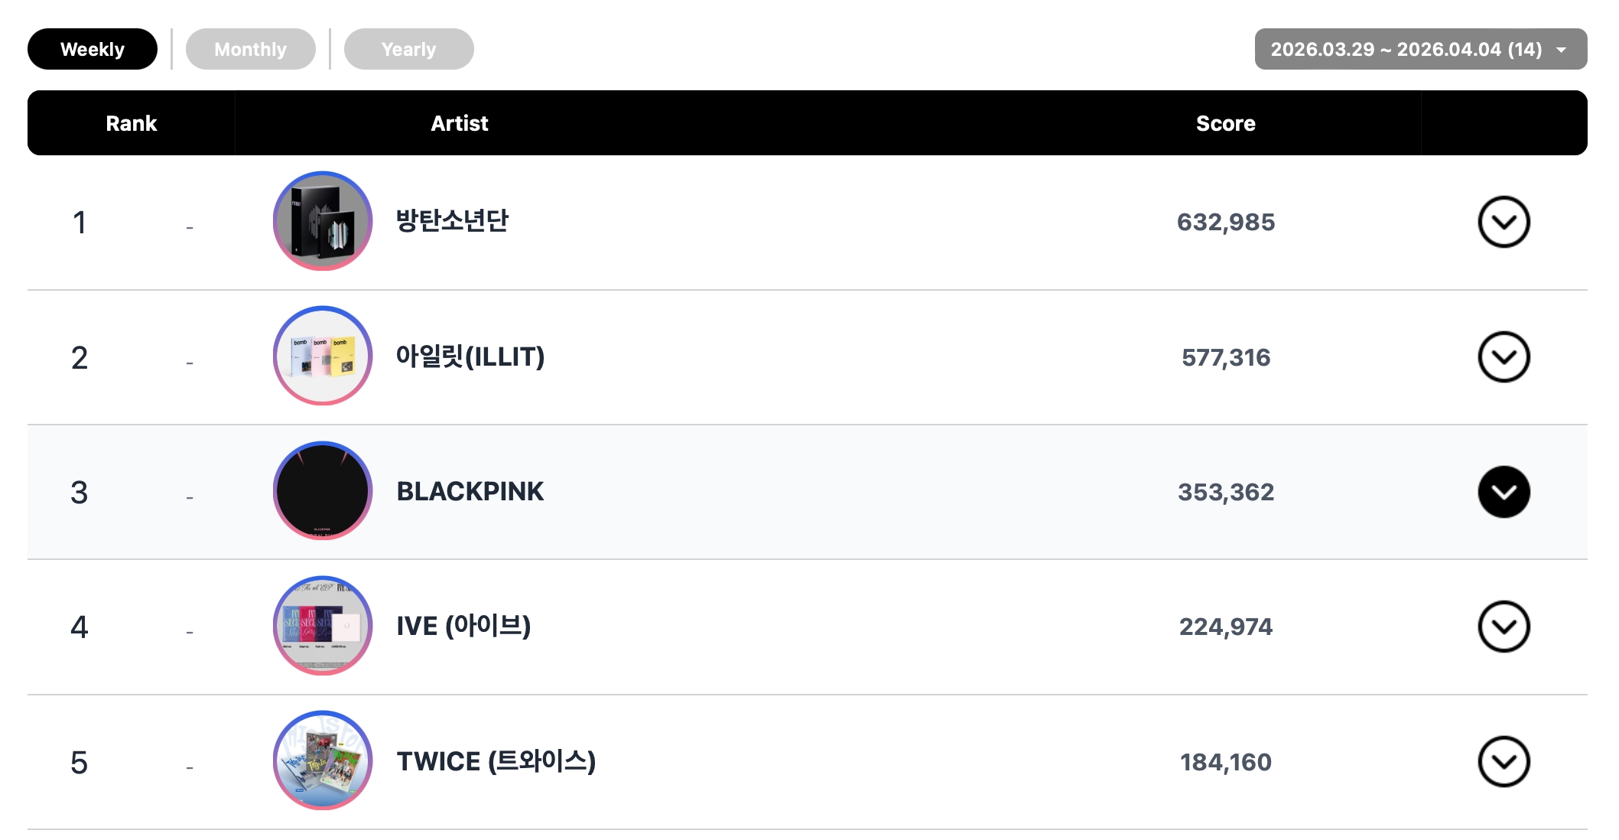This screenshot has width=1619, height=840.
Task: Click the 방탄소년단 album thumbnail
Action: click(322, 221)
